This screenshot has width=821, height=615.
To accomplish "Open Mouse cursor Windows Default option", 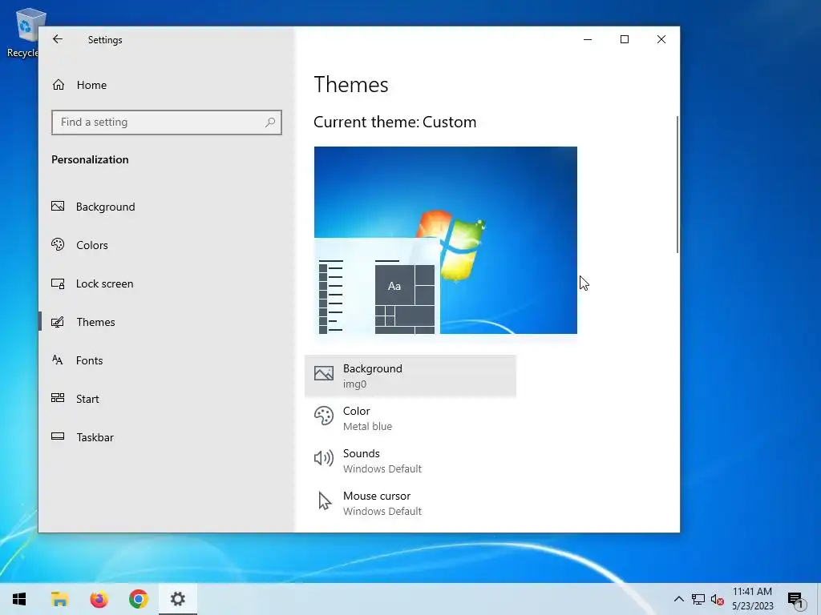I will [x=410, y=503].
